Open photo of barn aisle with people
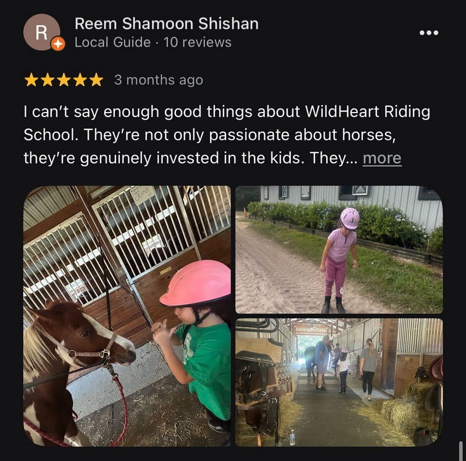The image size is (466, 461). (339, 382)
